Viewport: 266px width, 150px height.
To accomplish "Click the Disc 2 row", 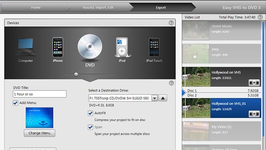I will pos(223,95).
